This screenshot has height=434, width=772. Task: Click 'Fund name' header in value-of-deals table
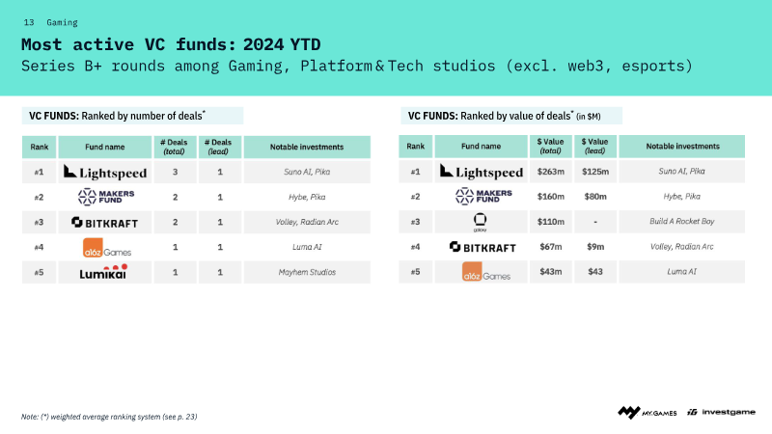(x=481, y=147)
